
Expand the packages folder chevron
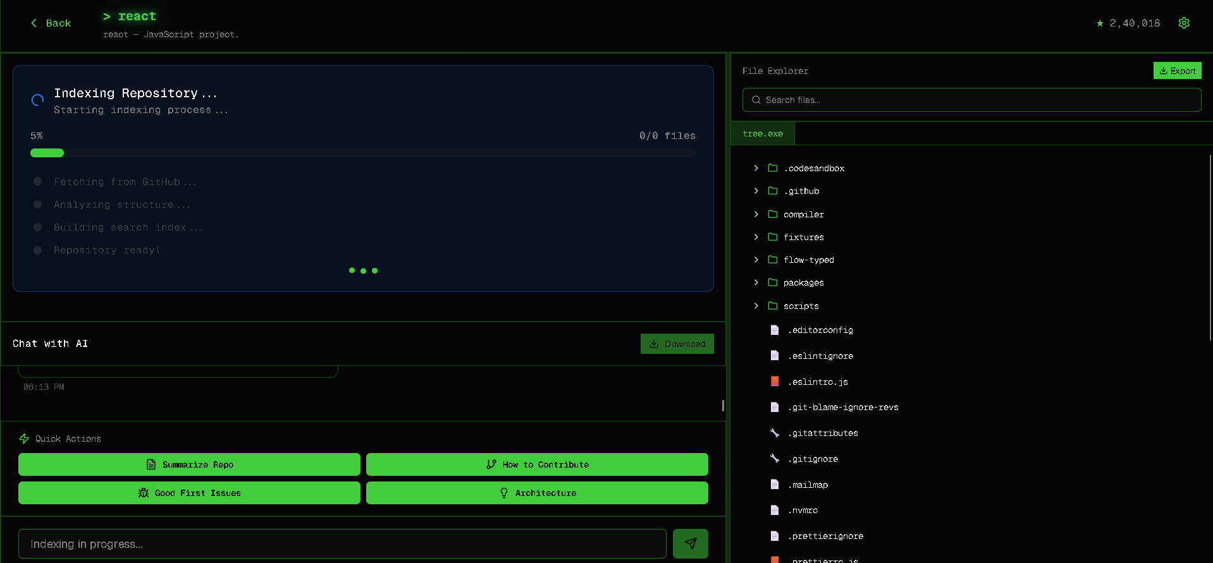tap(756, 282)
